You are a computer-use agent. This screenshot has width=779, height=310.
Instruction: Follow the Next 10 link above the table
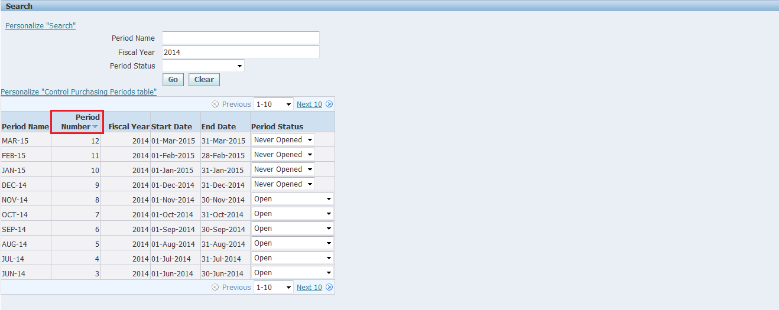(x=309, y=105)
